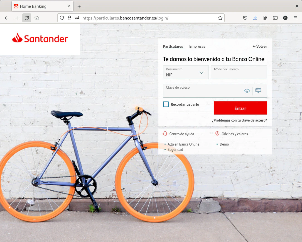Toggle password visibility eye icon
The width and height of the screenshot is (302, 242).
click(x=247, y=91)
